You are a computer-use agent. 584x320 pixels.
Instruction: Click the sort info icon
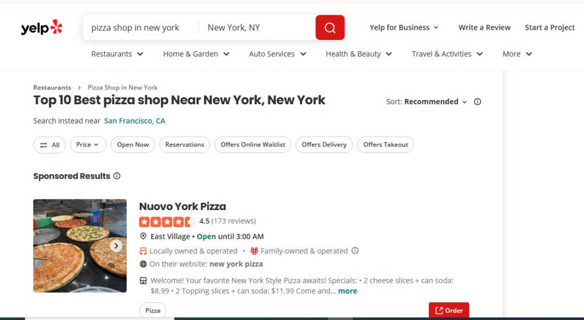point(477,102)
